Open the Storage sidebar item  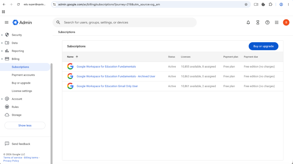pos(16,115)
